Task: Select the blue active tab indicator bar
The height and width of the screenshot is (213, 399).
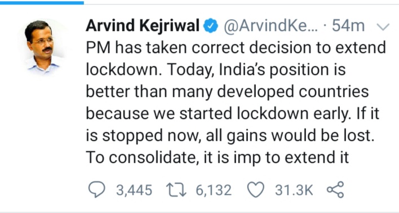Action: 42,3
